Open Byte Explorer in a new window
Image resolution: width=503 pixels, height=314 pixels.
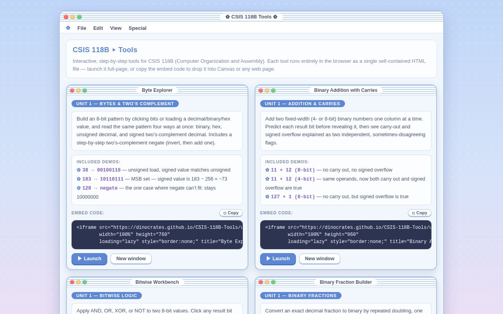pos(131,259)
